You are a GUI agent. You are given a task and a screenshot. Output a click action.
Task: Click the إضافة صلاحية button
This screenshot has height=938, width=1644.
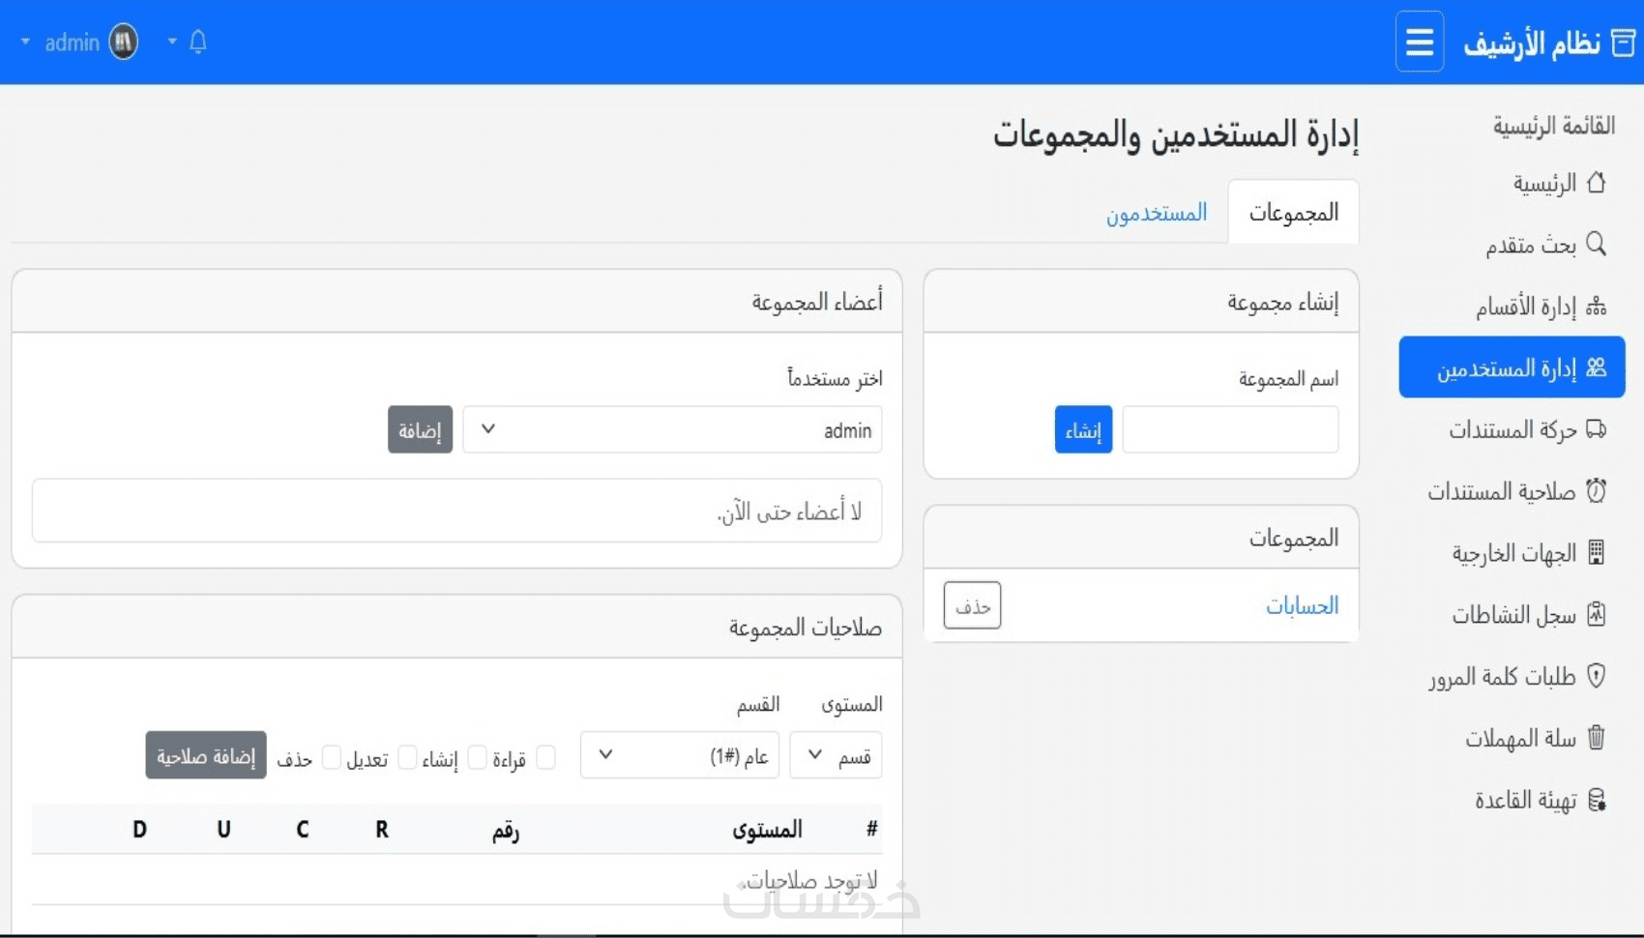click(x=206, y=755)
